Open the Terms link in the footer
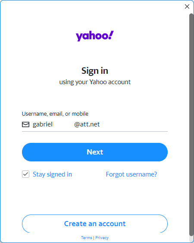 pyautogui.click(x=86, y=237)
